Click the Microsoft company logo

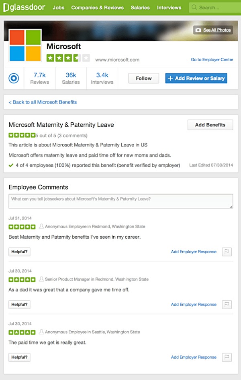click(x=25, y=45)
